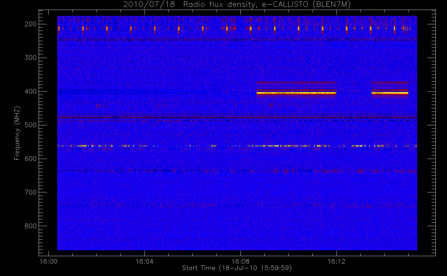Click the '600' frequency axis label
This screenshot has width=447, height=276.
click(x=30, y=159)
